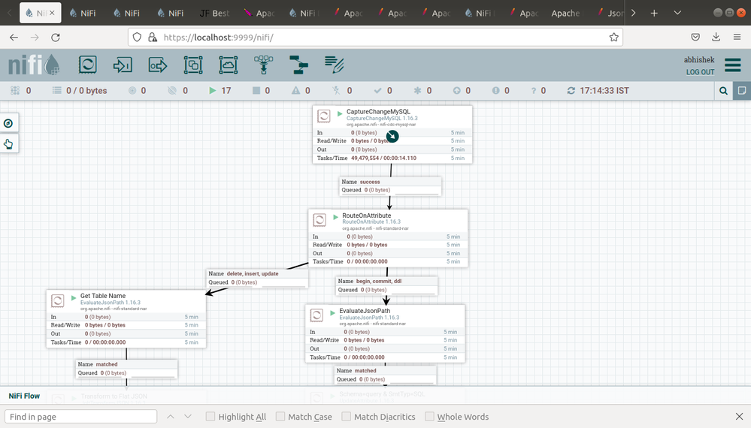Open a new browser tab

(654, 13)
